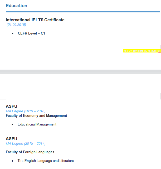Click the blue horizontal line under Education
This screenshot has width=161, height=169.
coord(83,12)
